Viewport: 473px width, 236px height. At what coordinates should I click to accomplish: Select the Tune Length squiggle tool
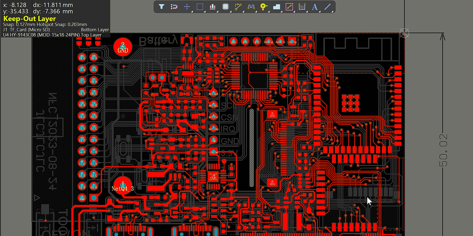(x=251, y=7)
